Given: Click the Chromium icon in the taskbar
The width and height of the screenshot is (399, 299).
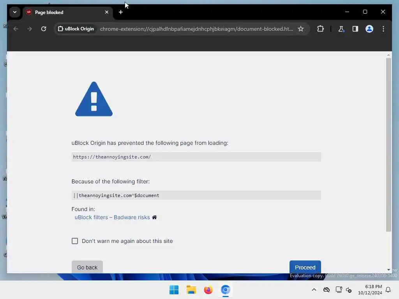Looking at the screenshot, I should pyautogui.click(x=226, y=290).
